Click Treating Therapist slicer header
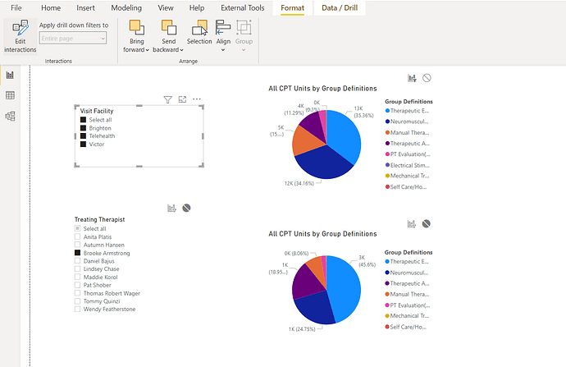 pyautogui.click(x=99, y=219)
